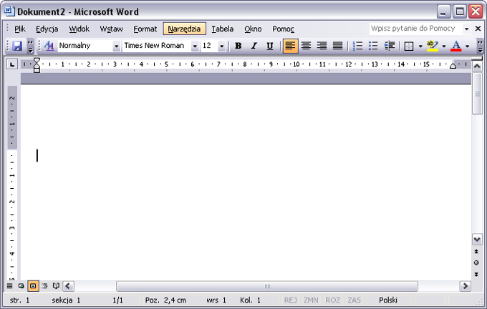Click the Save floppy disk icon
This screenshot has height=309, width=487.
17,46
